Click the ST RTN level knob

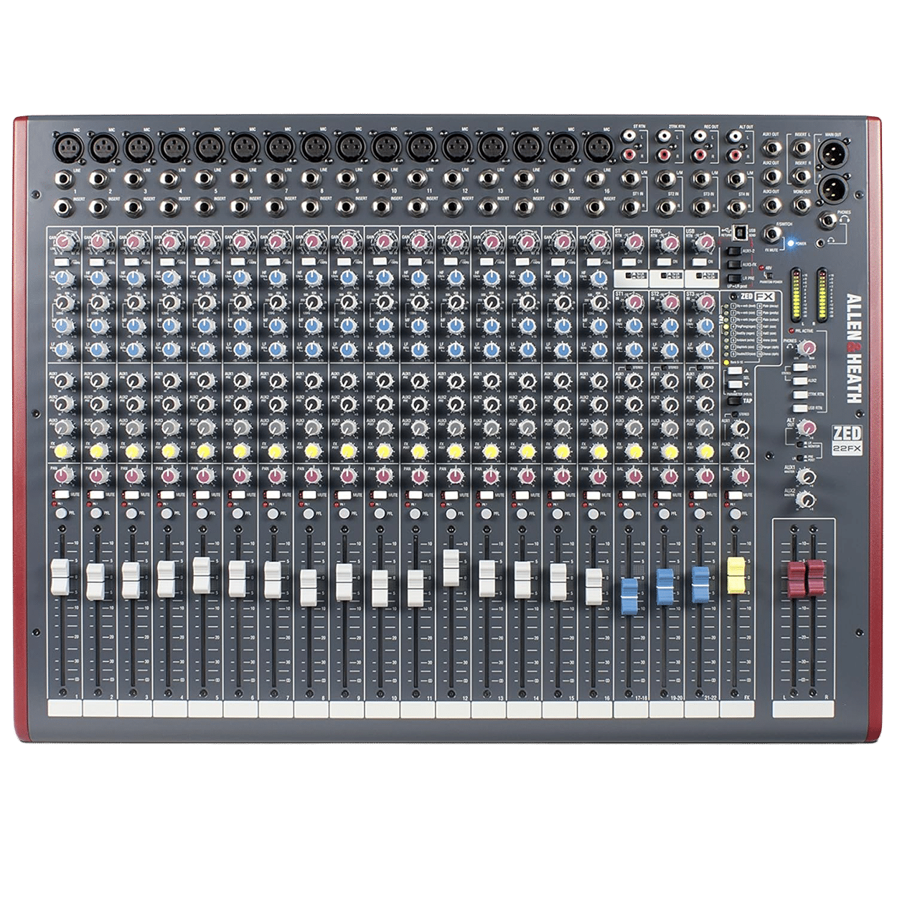click(x=633, y=244)
